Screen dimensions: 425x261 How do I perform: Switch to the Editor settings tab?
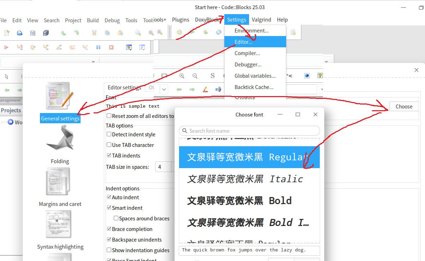click(x=124, y=88)
